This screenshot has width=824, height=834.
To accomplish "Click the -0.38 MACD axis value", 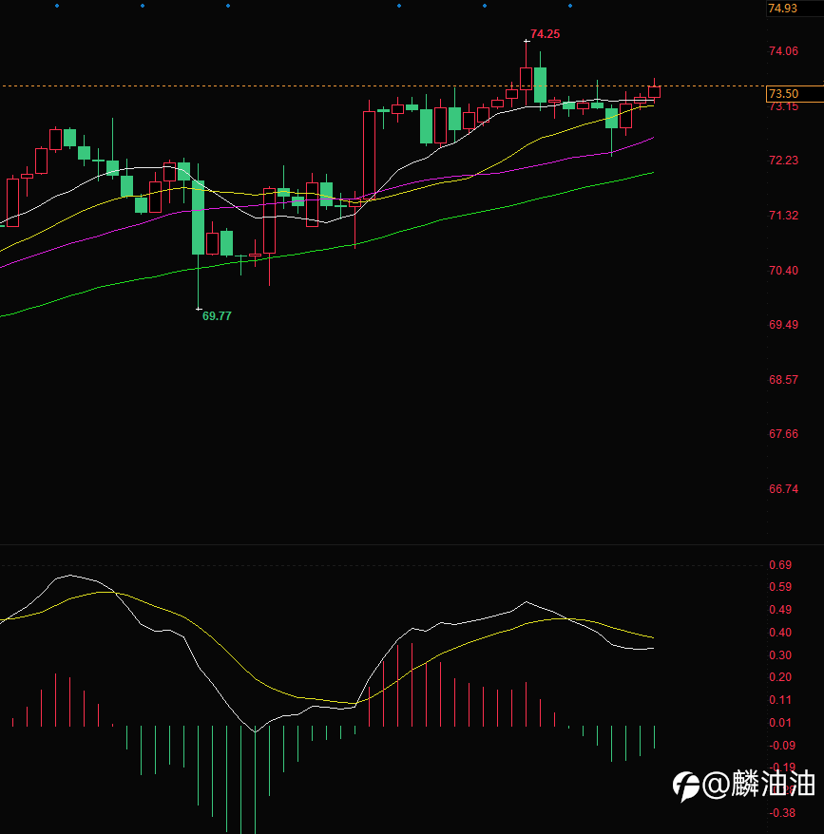I will pos(782,813).
